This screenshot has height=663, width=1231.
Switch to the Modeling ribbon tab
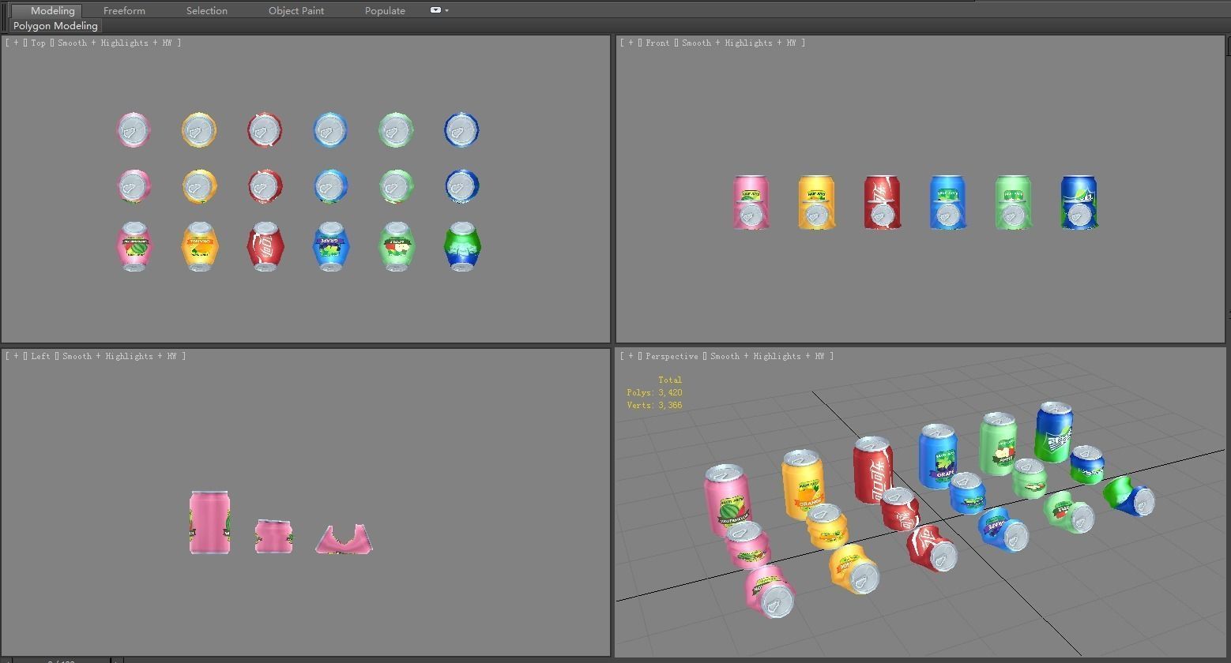(52, 10)
